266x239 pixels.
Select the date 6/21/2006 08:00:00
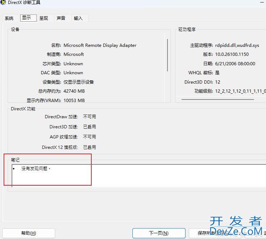(x=235, y=64)
